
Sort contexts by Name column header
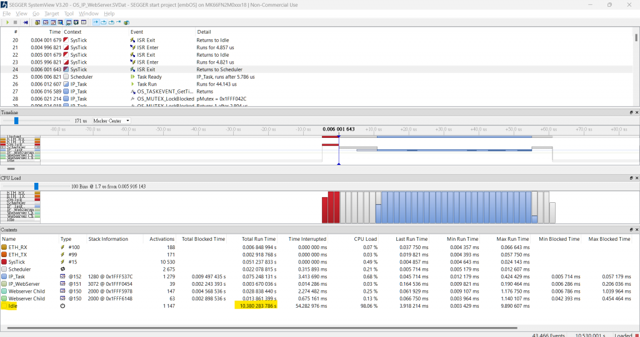point(9,239)
